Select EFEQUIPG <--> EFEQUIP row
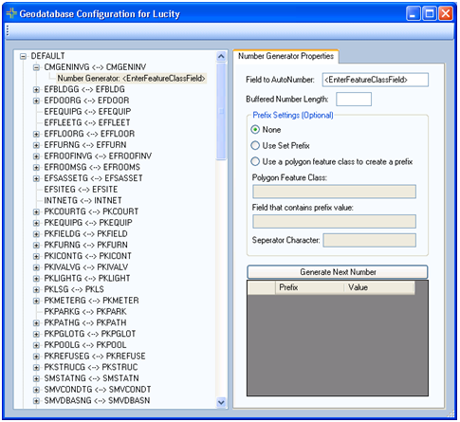The height and width of the screenshot is (422, 460). coord(87,112)
